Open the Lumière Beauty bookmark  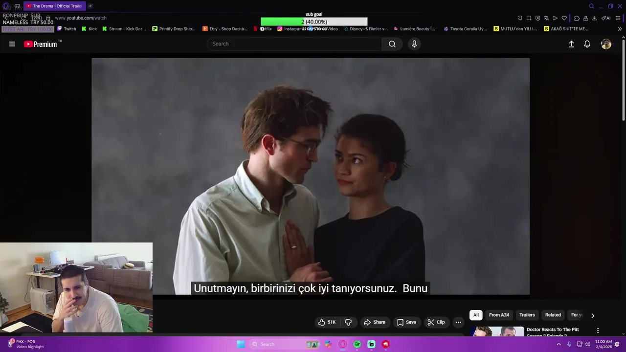[x=414, y=29]
